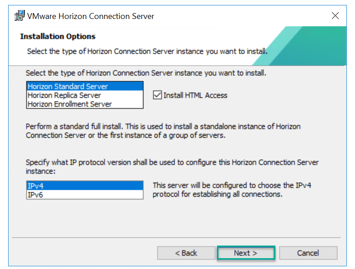355x269 pixels.
Task: Click the header banner subtitle under Installation Options
Action: point(147,51)
